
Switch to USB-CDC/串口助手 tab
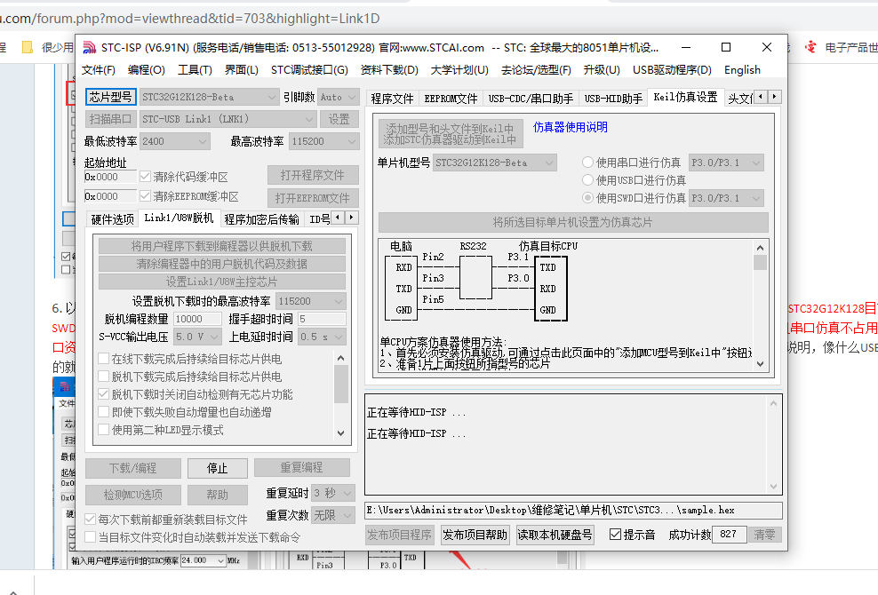click(x=531, y=99)
